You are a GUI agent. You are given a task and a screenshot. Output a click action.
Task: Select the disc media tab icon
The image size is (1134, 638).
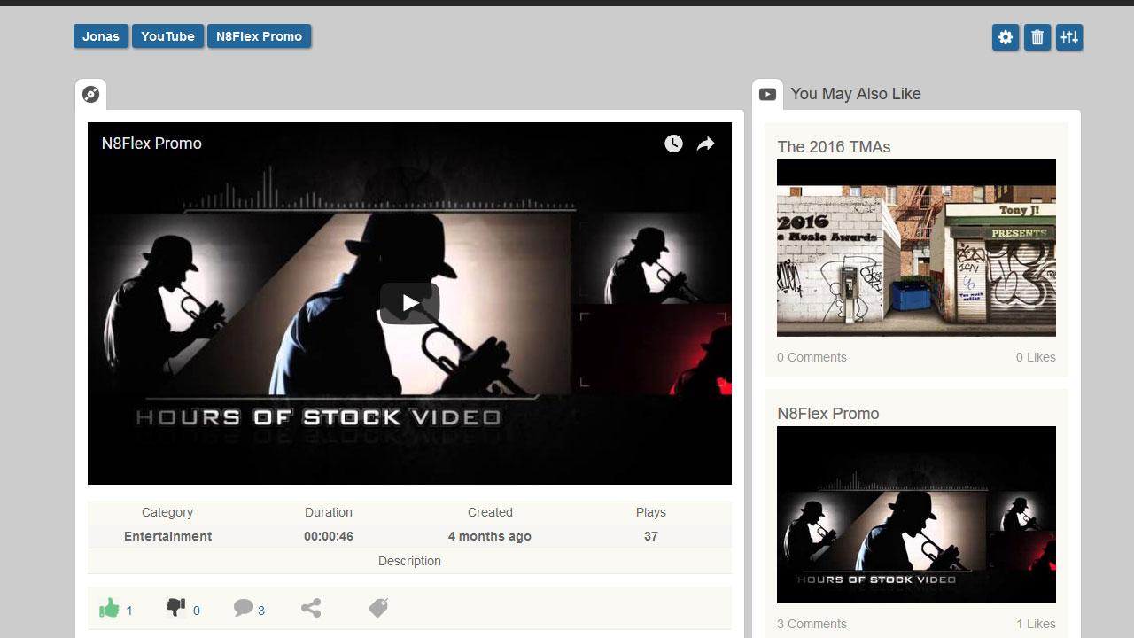click(90, 95)
